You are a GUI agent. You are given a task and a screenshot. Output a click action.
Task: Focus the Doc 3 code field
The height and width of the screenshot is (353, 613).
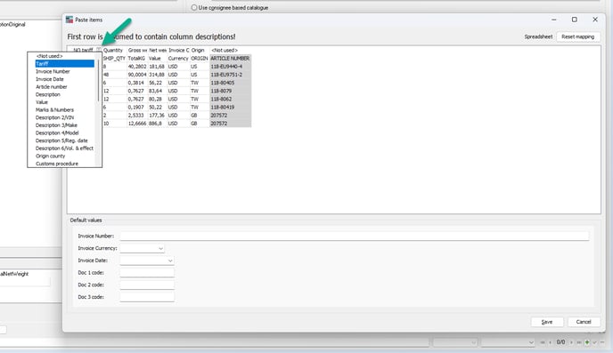pyautogui.click(x=147, y=297)
